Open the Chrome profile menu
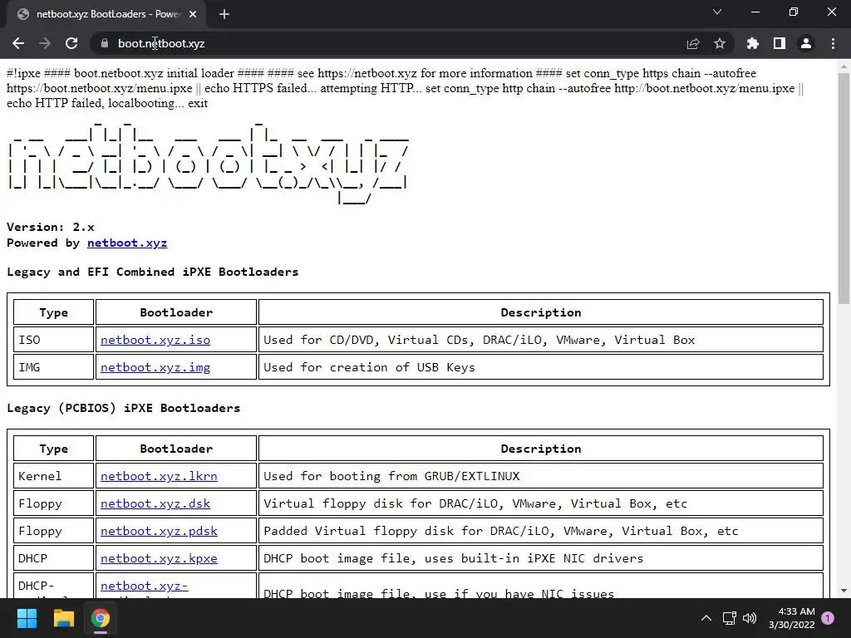 click(806, 43)
